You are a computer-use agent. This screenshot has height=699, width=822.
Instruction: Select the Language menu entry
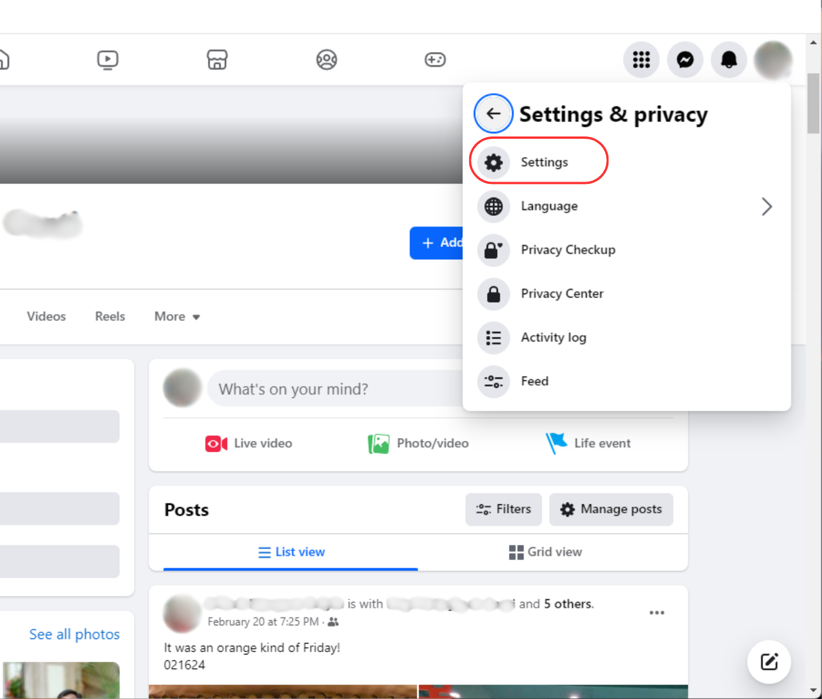(627, 206)
